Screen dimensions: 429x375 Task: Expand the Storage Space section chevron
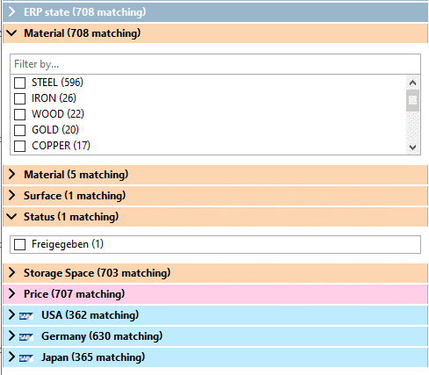(x=12, y=272)
